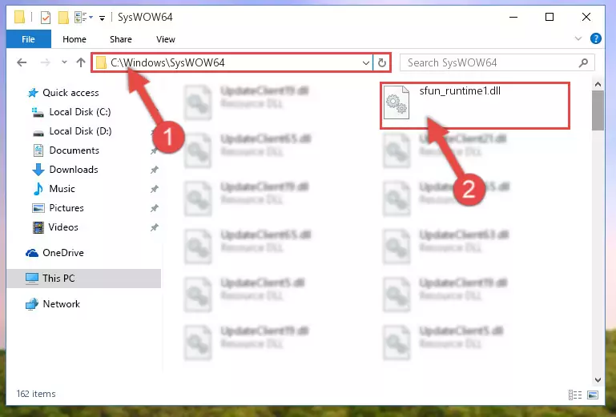Open Videos folder in sidebar
This screenshot has width=616, height=417.
63,227
